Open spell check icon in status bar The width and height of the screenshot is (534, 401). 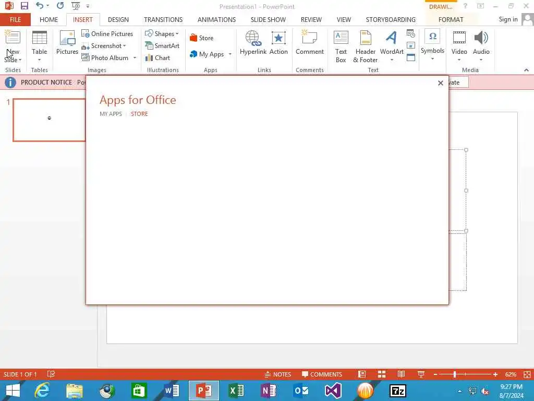coord(51,374)
